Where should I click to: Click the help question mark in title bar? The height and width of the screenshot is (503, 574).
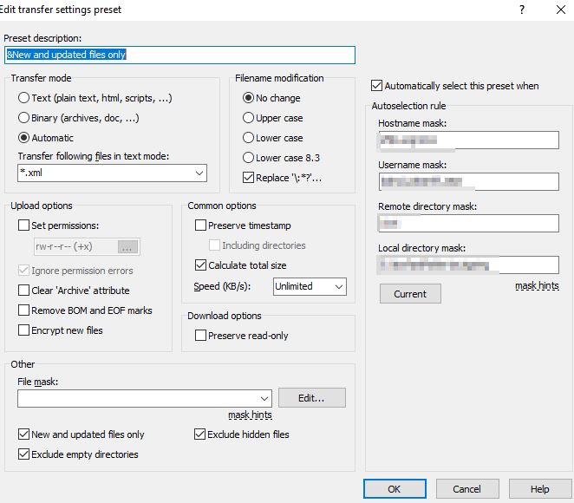(x=521, y=10)
